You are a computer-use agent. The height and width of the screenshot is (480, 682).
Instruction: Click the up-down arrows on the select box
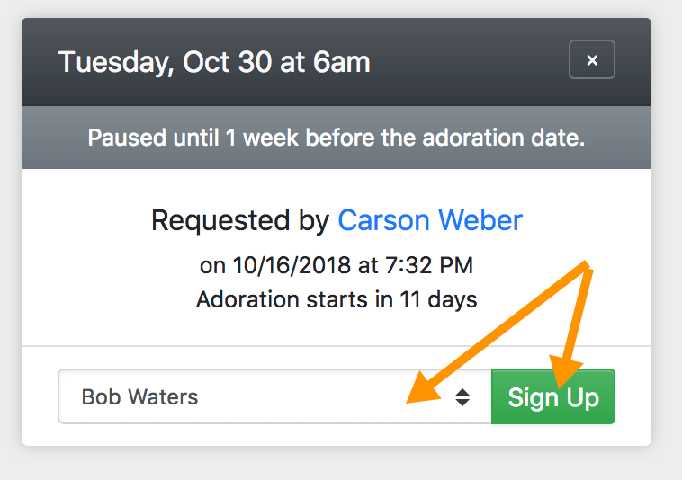462,396
